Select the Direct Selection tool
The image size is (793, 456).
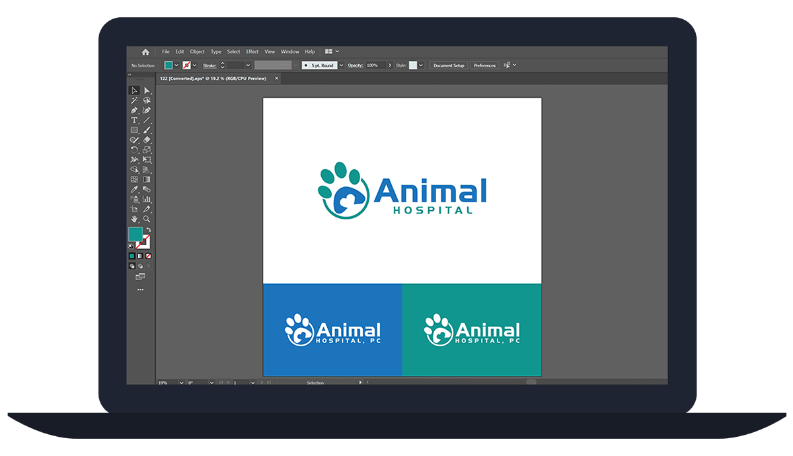pyautogui.click(x=148, y=91)
